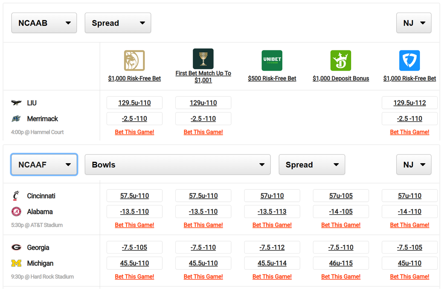
Task: Click the Merrimack team logo
Action: 16,119
